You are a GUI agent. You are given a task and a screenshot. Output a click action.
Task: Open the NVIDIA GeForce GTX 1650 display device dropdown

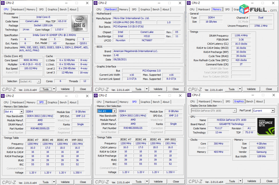pos(235,111)
